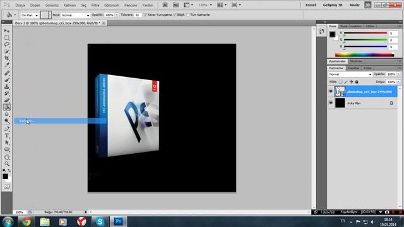Select the Eraser tool
This screenshot has width=404, height=227.
(7, 100)
